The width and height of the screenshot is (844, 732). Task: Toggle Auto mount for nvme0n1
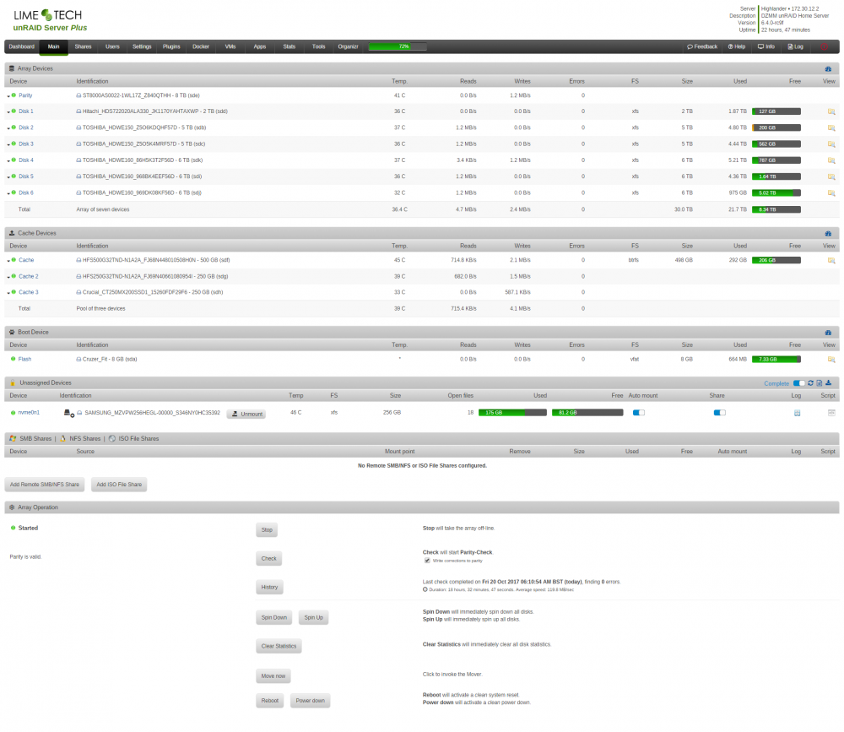coord(638,413)
